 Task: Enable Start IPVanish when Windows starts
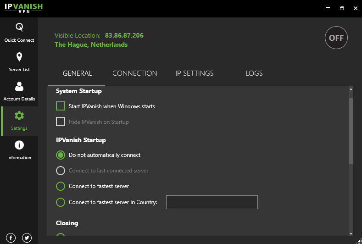click(61, 106)
